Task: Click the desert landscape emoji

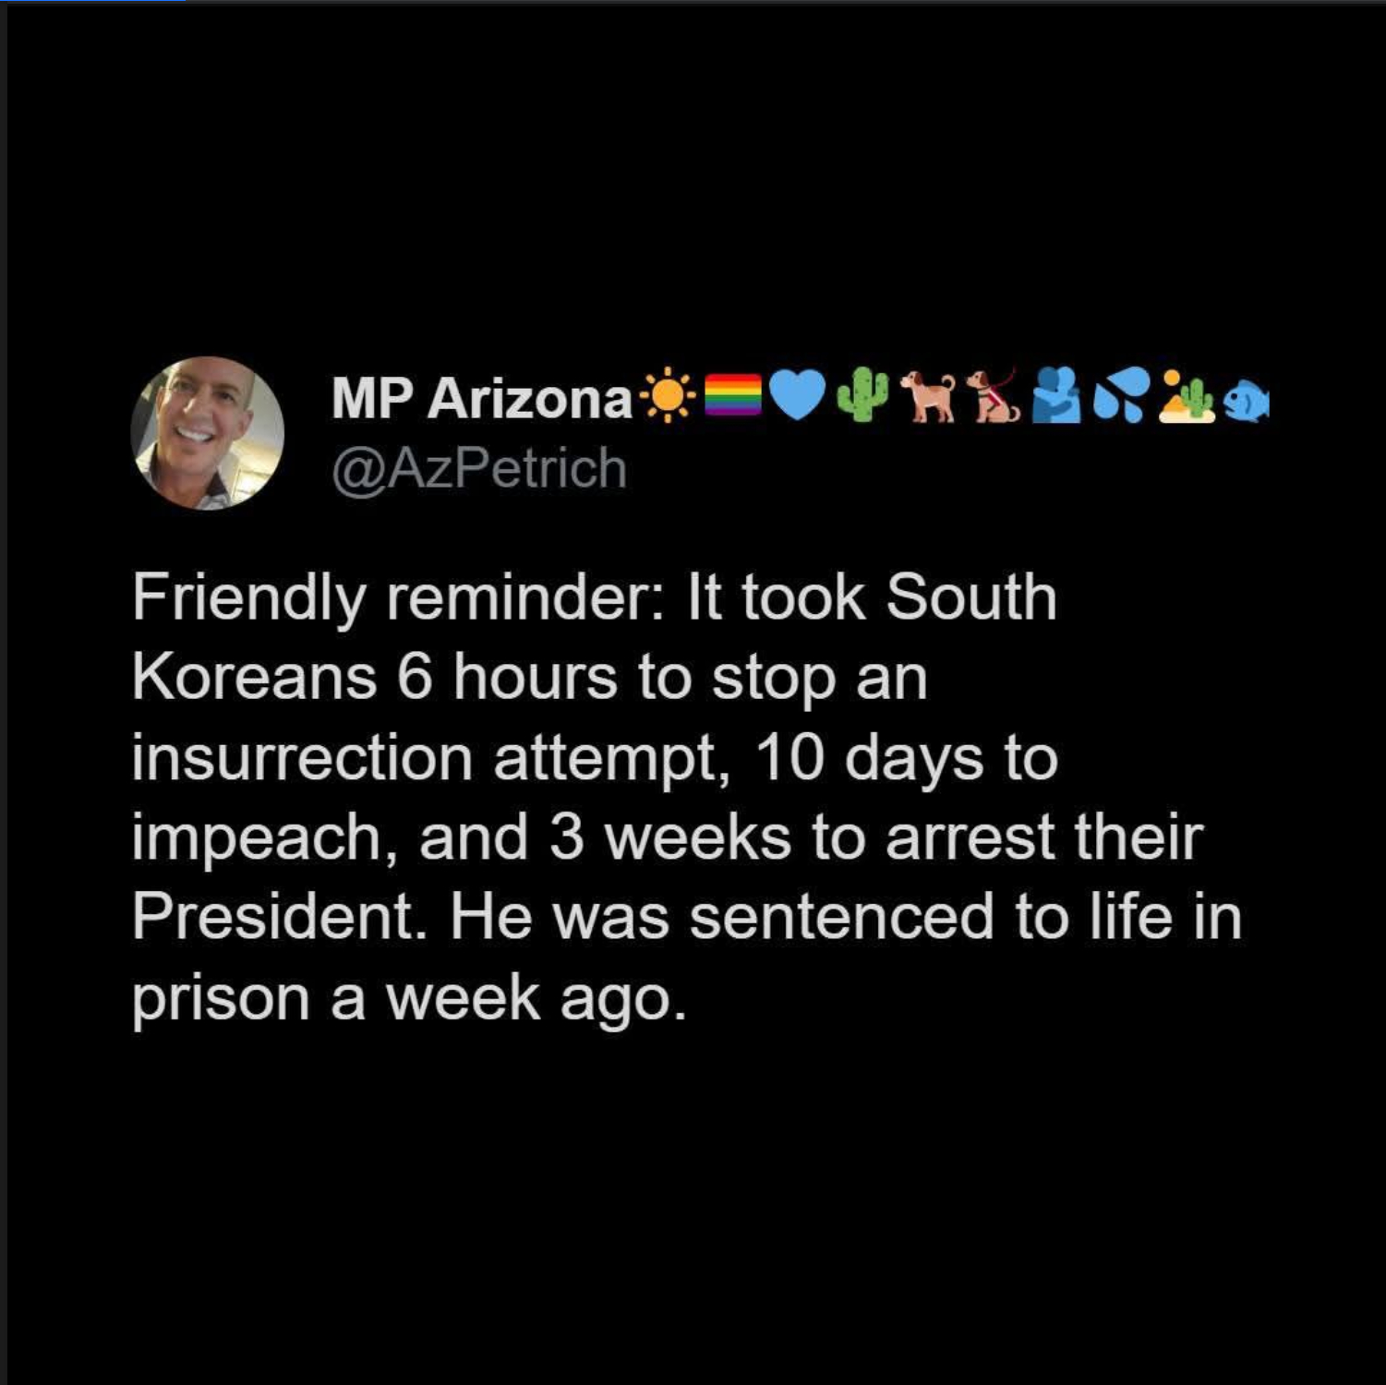Action: tap(1187, 397)
